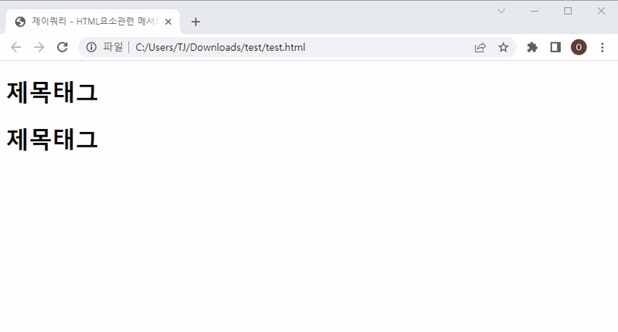Select the 제이쿼리 - HTML요소관련 tab
The height and width of the screenshot is (332, 618).
93,22
